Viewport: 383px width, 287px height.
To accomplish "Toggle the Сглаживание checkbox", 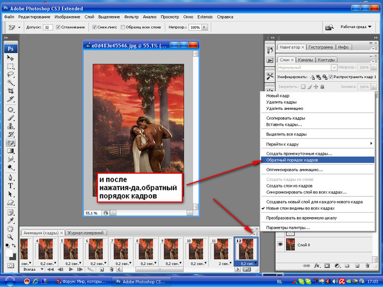I will click(58, 27).
